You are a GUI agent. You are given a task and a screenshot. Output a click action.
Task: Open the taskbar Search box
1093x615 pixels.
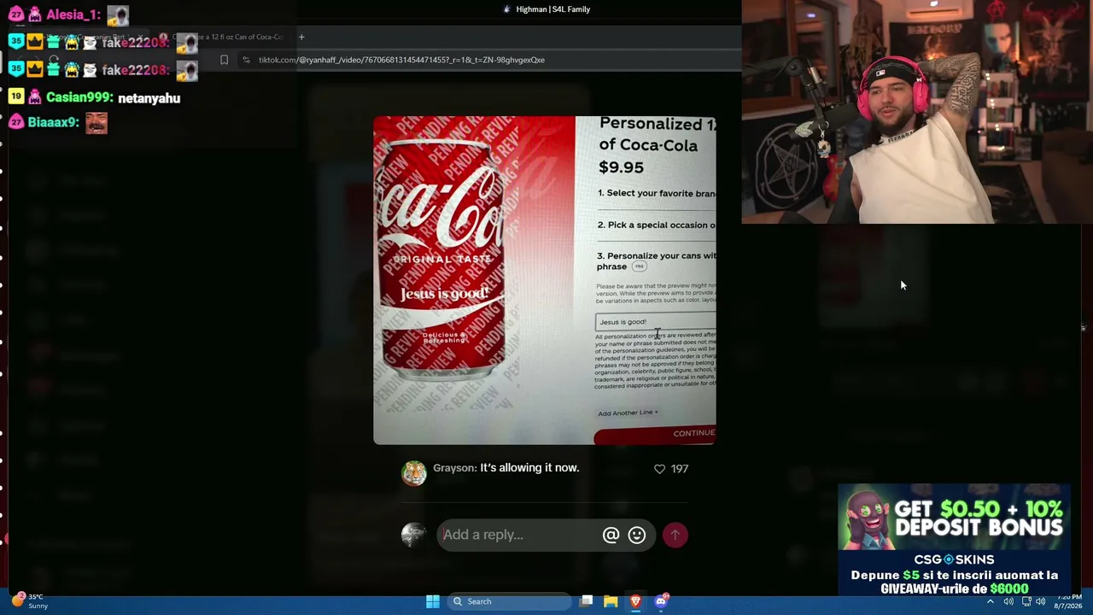pyautogui.click(x=511, y=601)
